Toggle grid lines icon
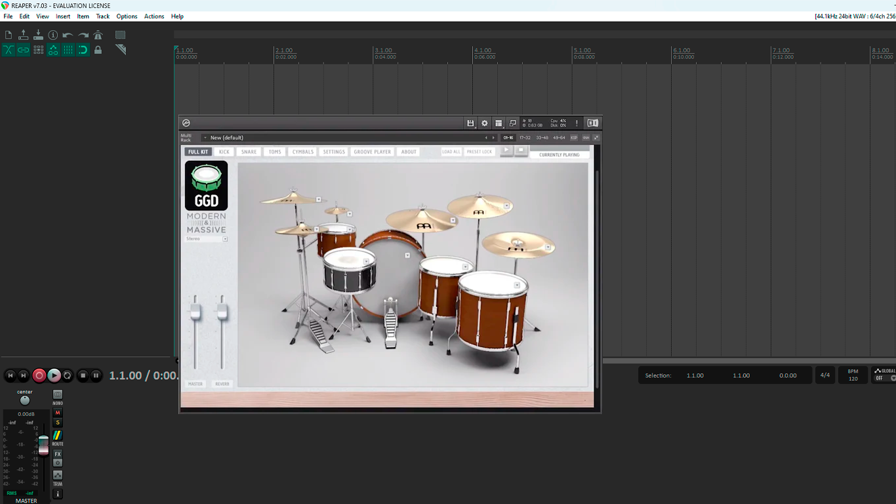The height and width of the screenshot is (504, 896). 68,50
